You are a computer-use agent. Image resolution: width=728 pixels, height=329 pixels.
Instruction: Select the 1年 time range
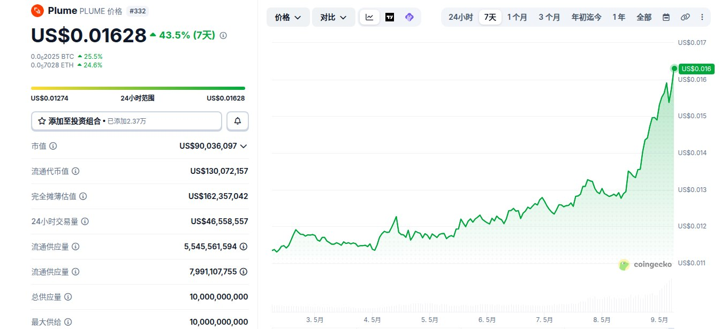(619, 17)
